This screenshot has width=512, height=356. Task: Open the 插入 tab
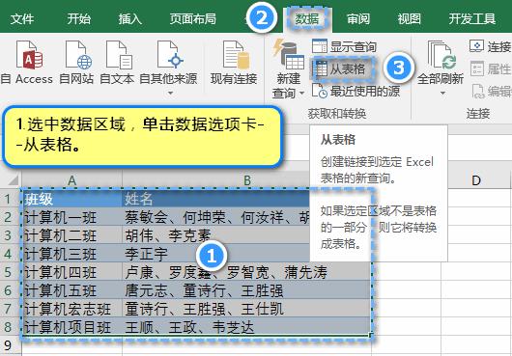[x=130, y=18]
